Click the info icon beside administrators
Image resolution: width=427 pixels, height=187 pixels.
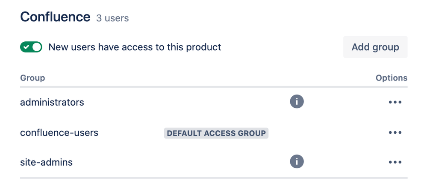click(x=297, y=102)
